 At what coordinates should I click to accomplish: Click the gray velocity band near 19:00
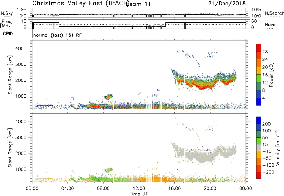point(202,158)
